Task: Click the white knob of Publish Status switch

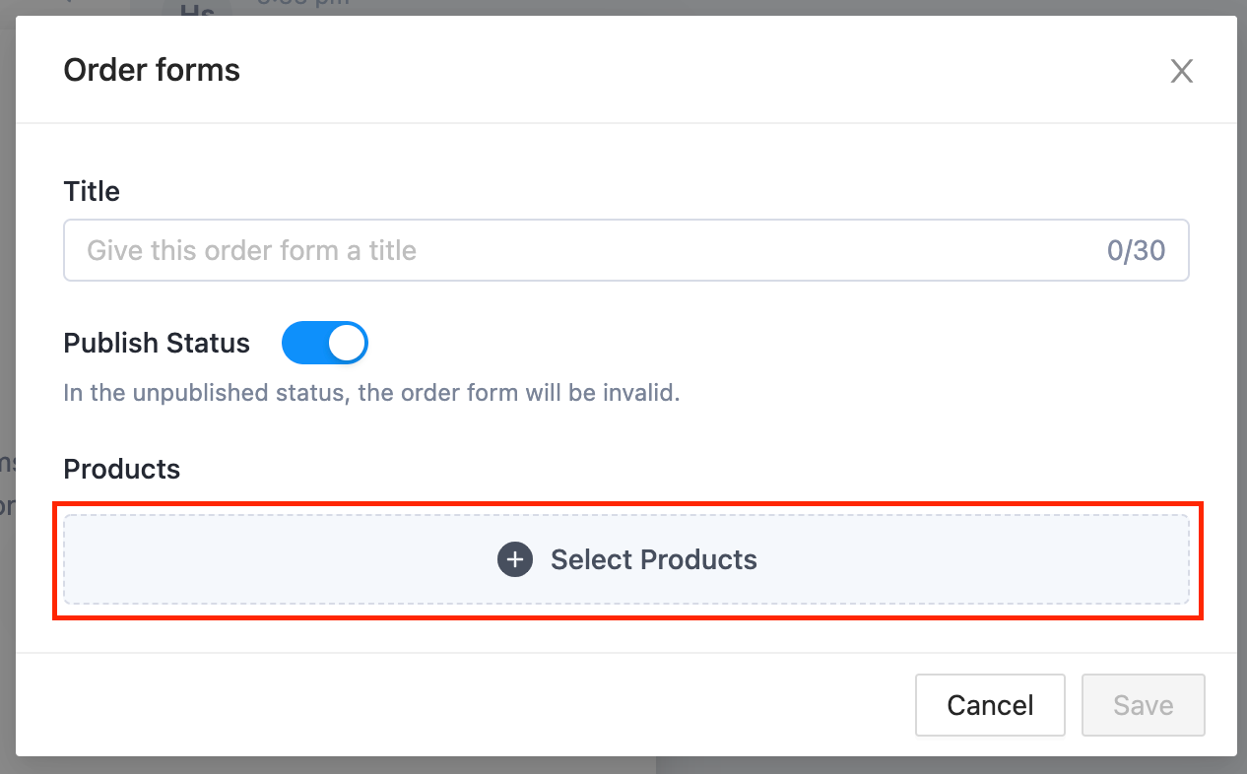Action: (x=347, y=344)
